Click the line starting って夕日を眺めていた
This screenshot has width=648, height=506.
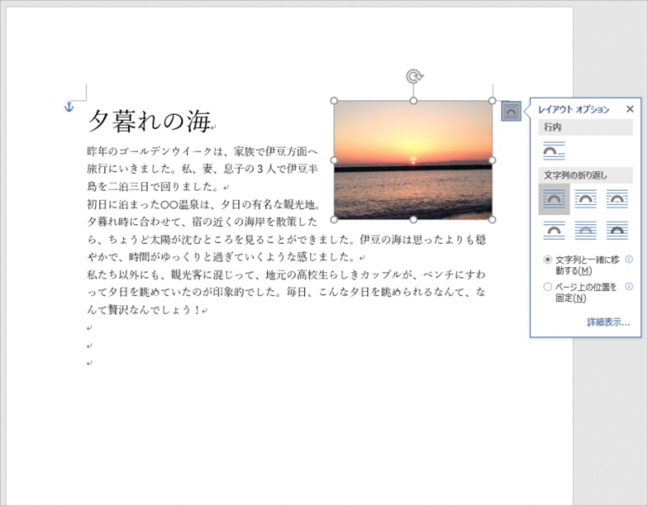click(286, 293)
